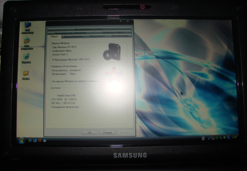
Task: Click the blue quick launch icon beside Internet Explorer
Action: (x=35, y=140)
